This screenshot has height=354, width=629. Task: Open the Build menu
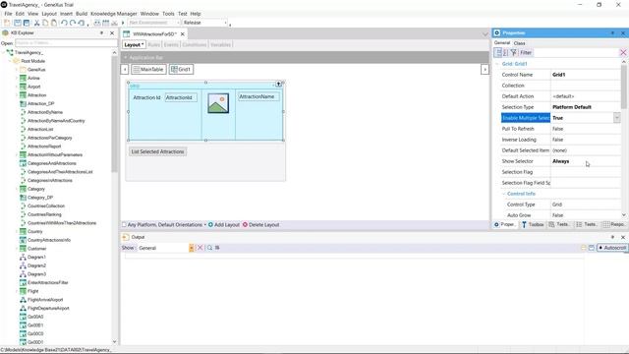click(82, 14)
